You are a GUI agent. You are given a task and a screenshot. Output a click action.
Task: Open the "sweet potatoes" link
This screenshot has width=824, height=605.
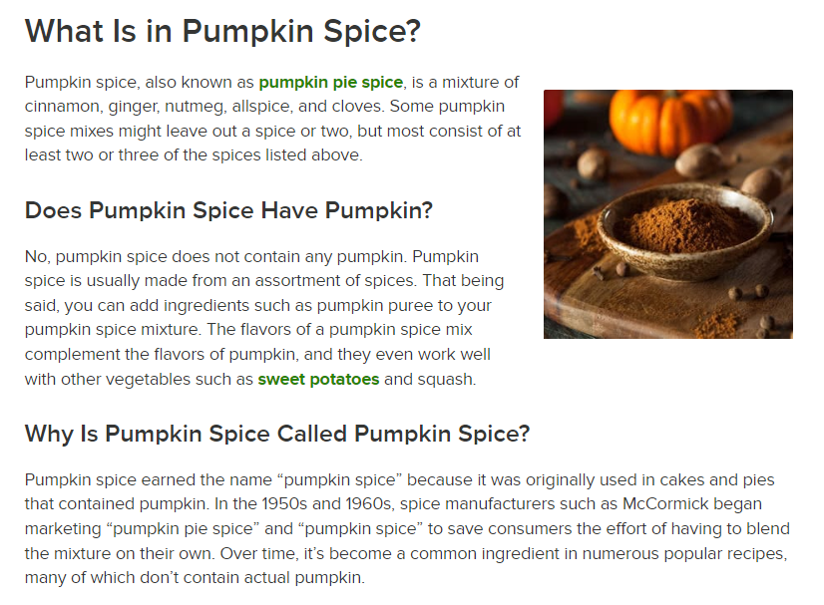318,379
